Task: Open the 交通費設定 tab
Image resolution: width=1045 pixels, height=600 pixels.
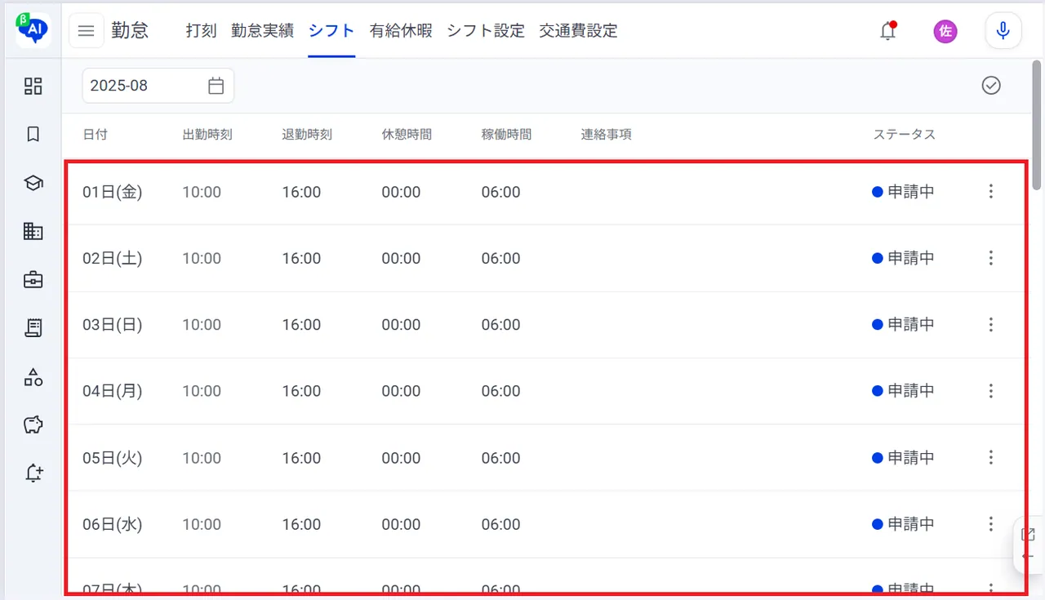Action: pos(578,31)
